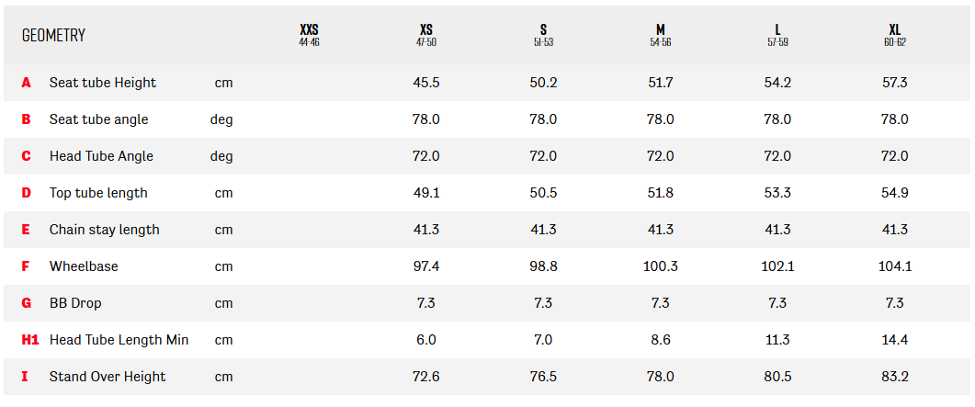Select the Stand Over Height label

coord(108,377)
